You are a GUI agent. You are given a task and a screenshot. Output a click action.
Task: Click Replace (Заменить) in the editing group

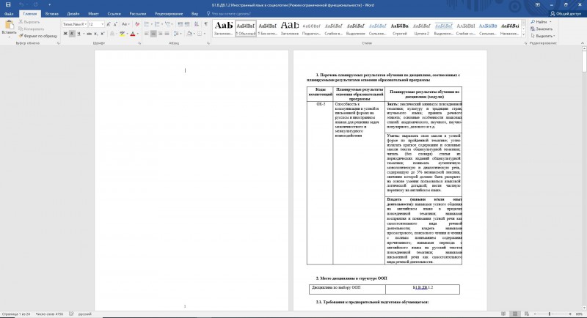[x=542, y=29]
